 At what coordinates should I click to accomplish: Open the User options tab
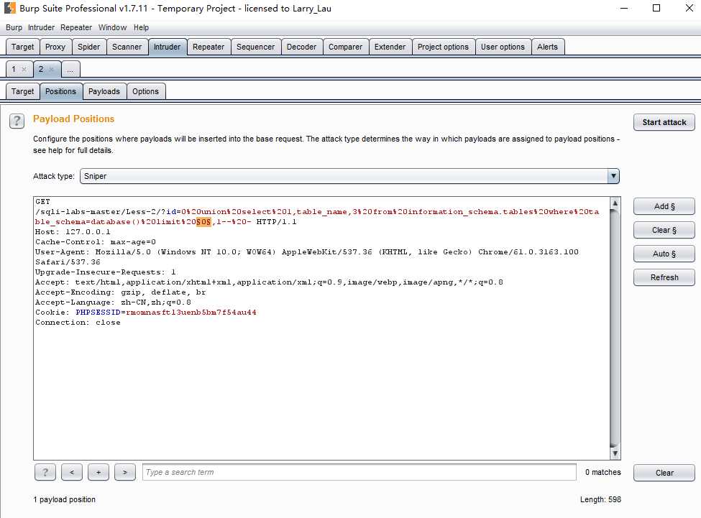[503, 47]
